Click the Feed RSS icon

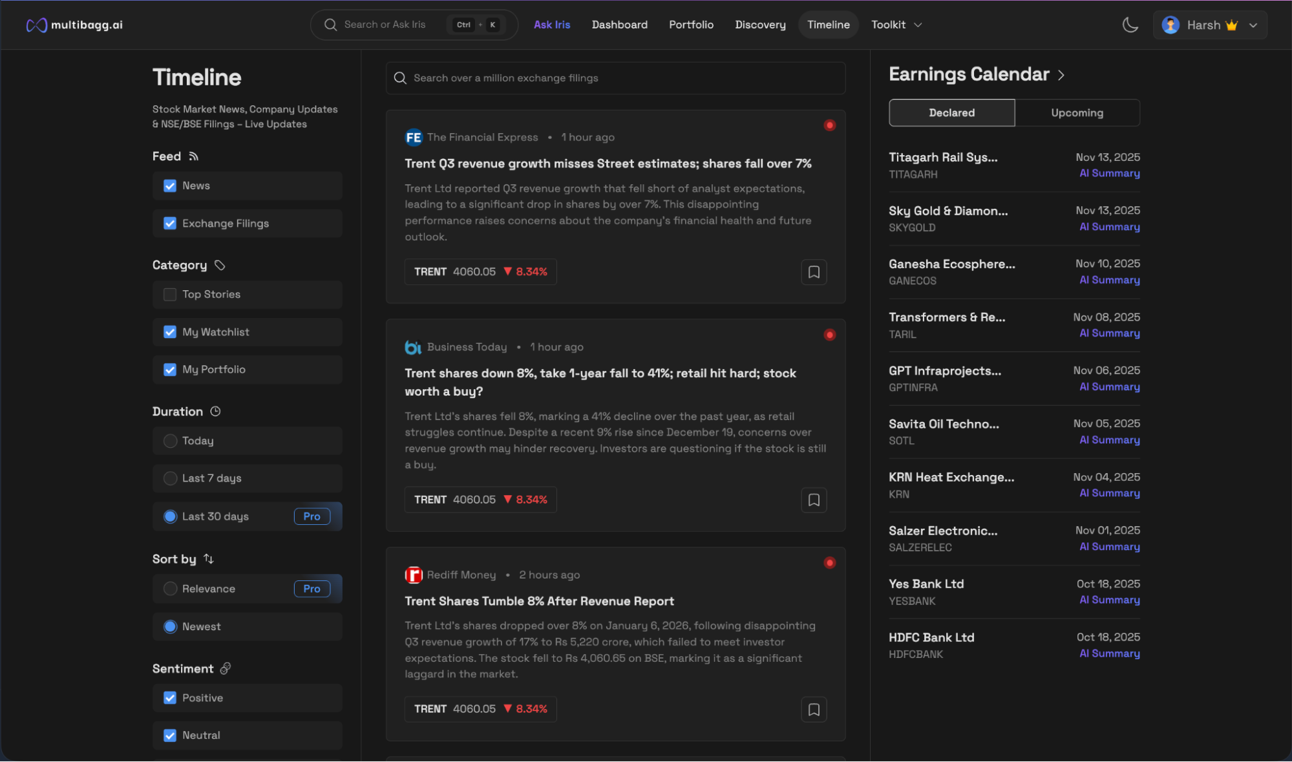click(194, 156)
